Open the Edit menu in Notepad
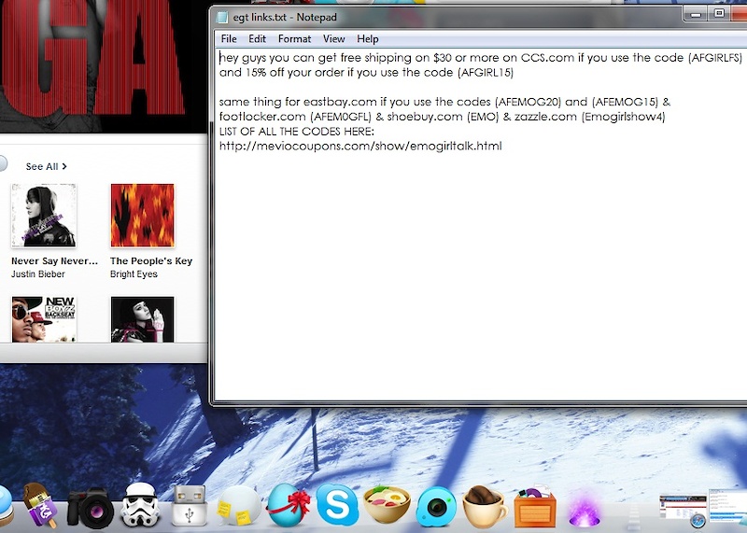The height and width of the screenshot is (533, 747). point(258,39)
